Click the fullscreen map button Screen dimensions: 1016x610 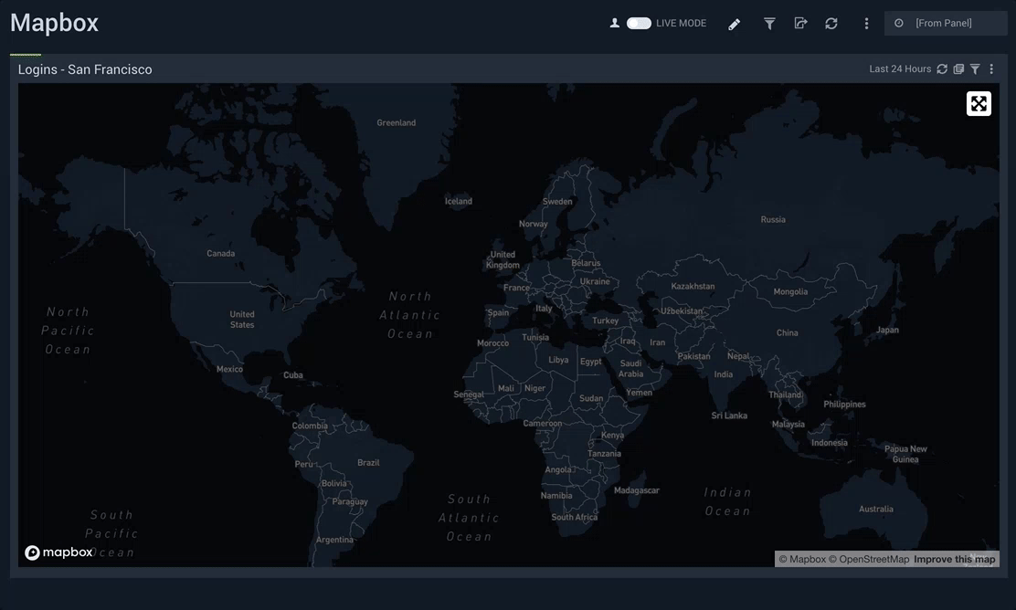click(x=979, y=103)
